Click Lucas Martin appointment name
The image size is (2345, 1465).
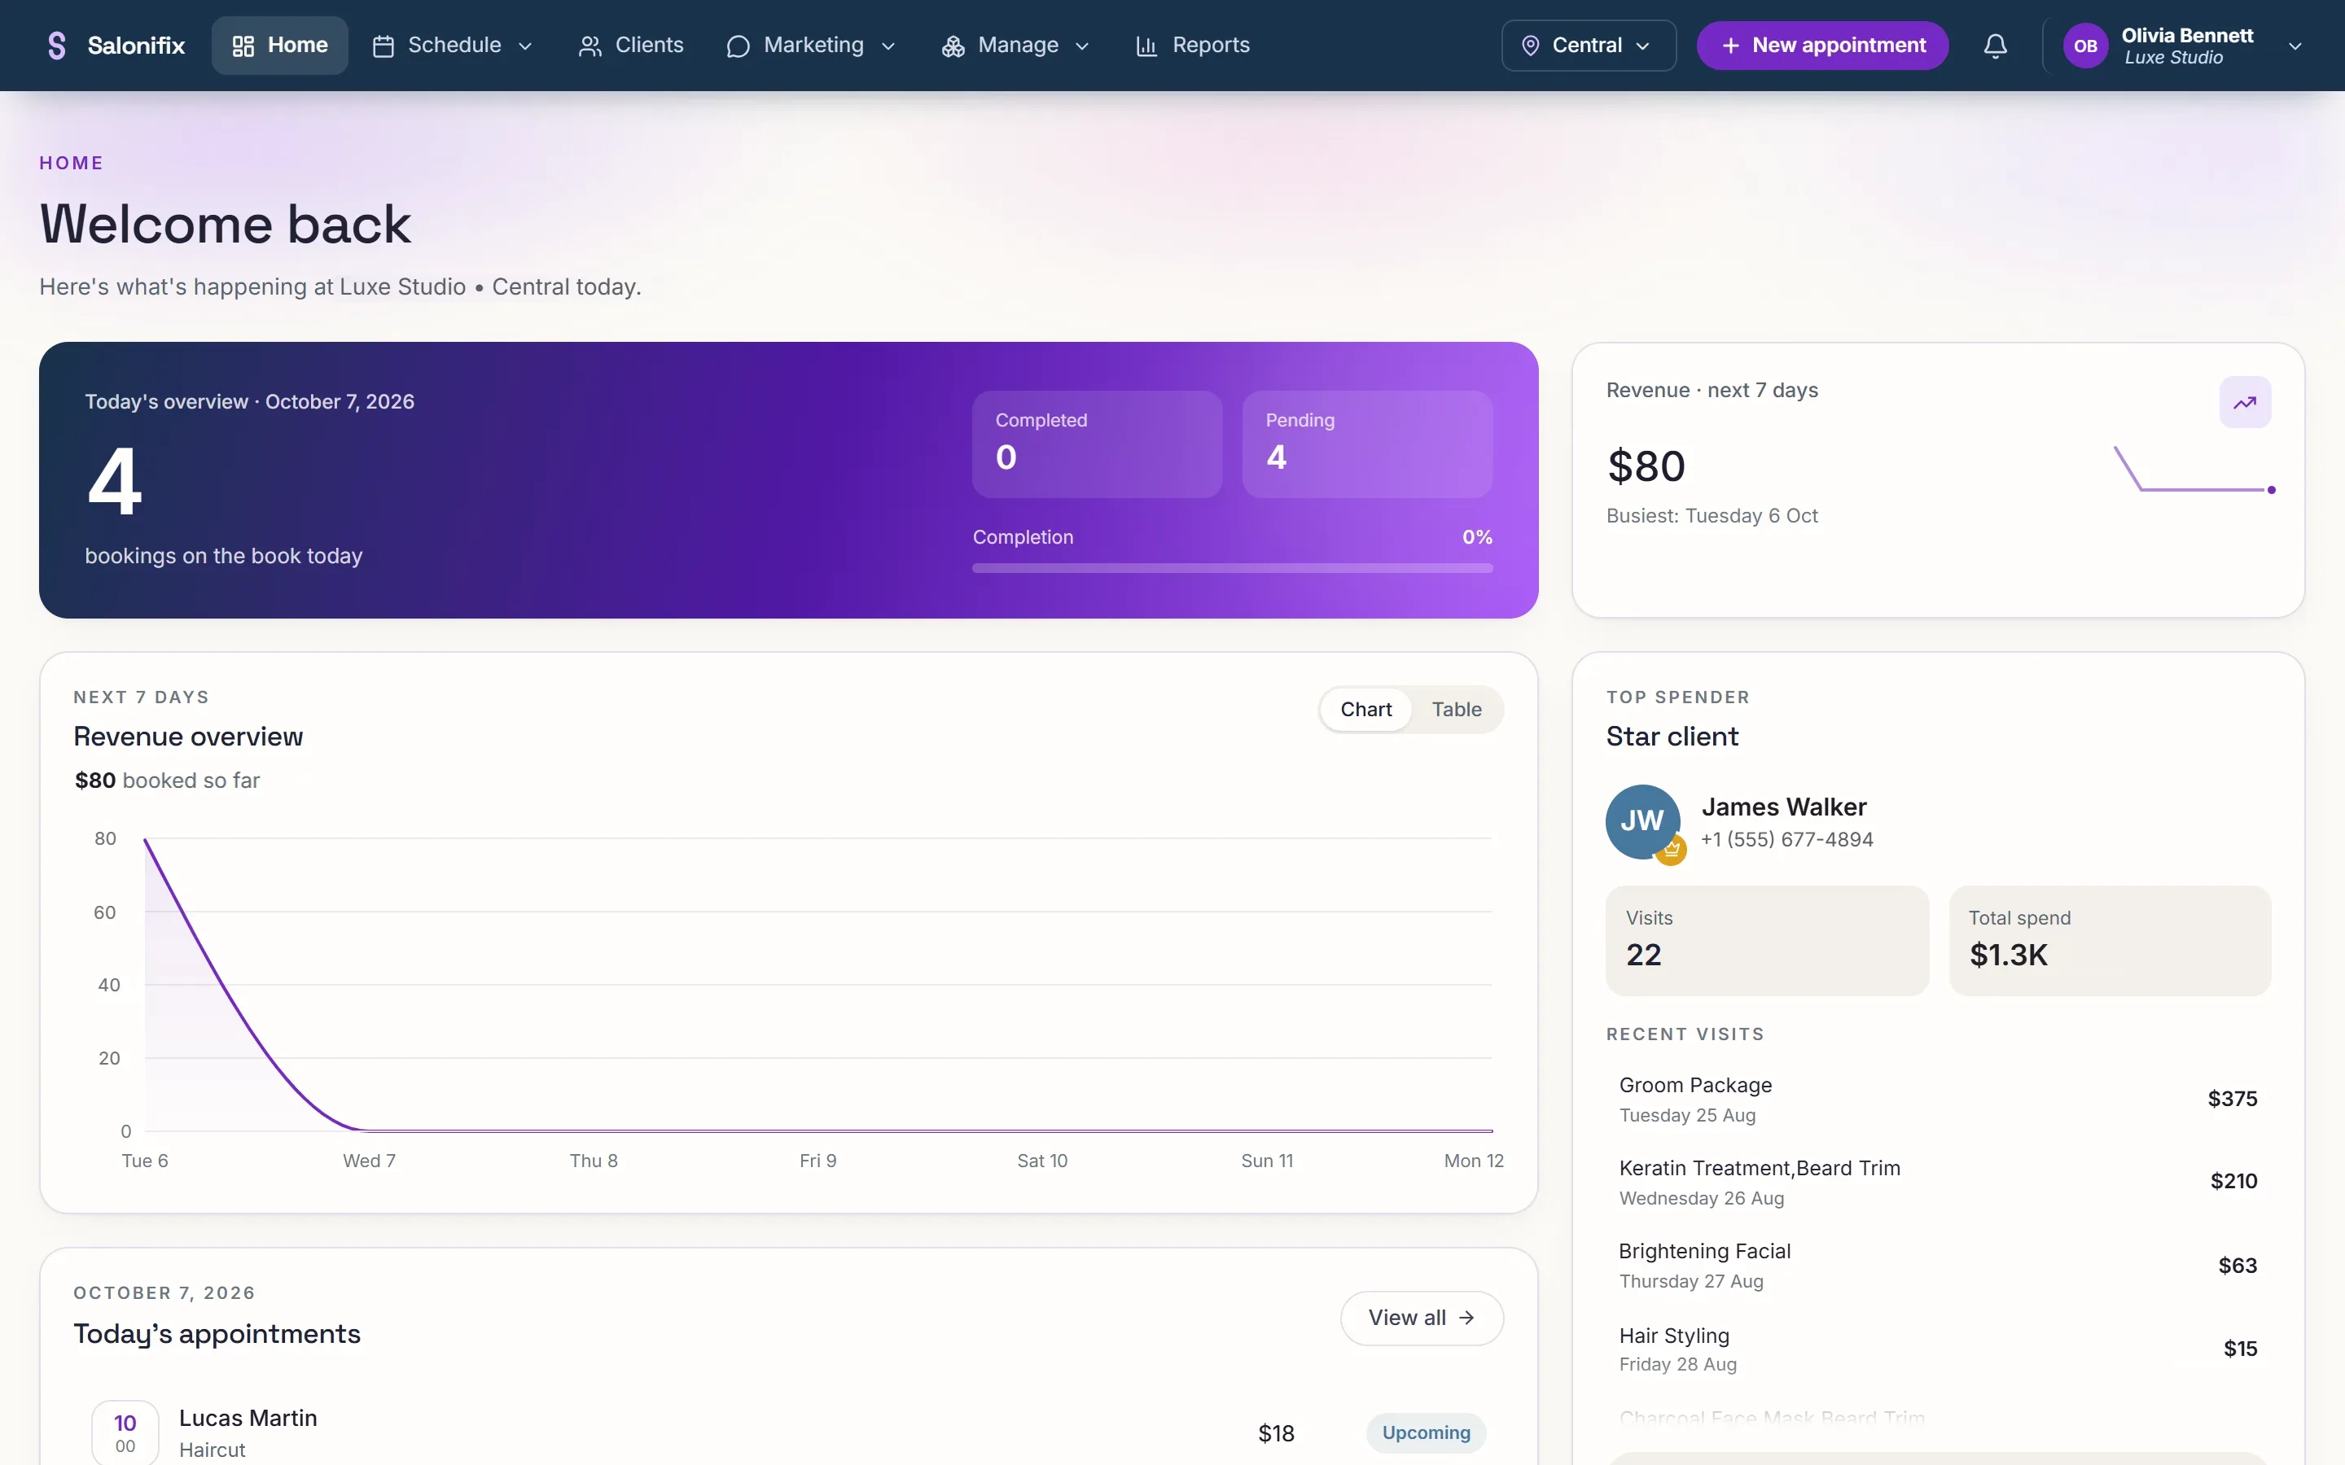(x=248, y=1418)
